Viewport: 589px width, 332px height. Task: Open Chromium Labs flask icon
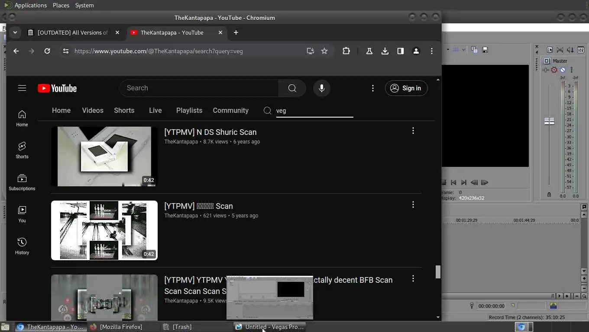(369, 51)
